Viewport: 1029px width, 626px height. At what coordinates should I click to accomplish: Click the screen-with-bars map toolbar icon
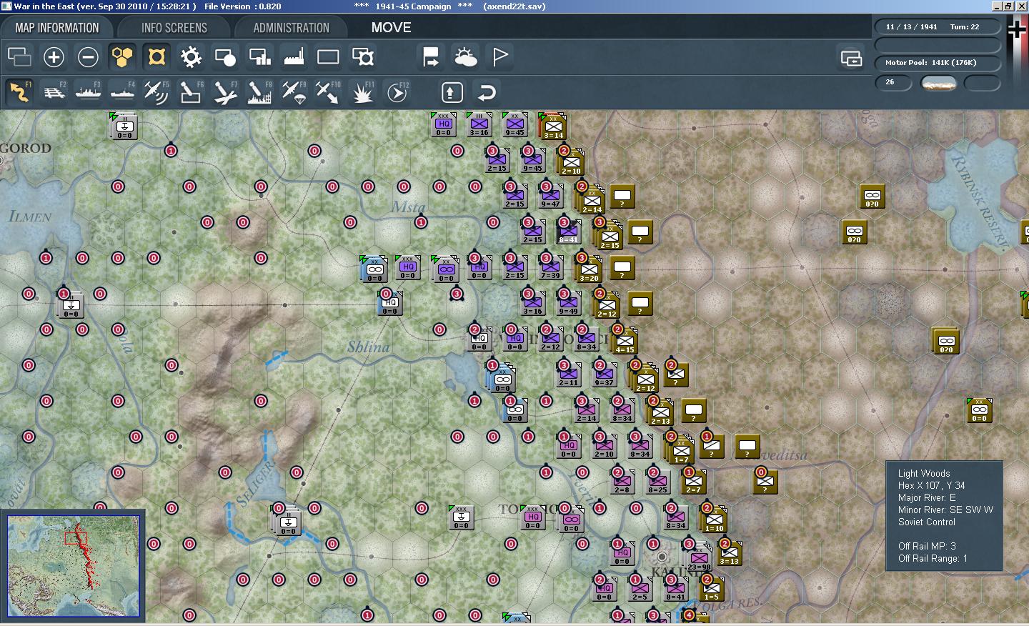point(259,57)
